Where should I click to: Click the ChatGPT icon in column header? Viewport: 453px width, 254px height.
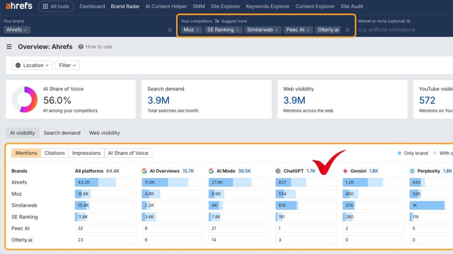278,171
